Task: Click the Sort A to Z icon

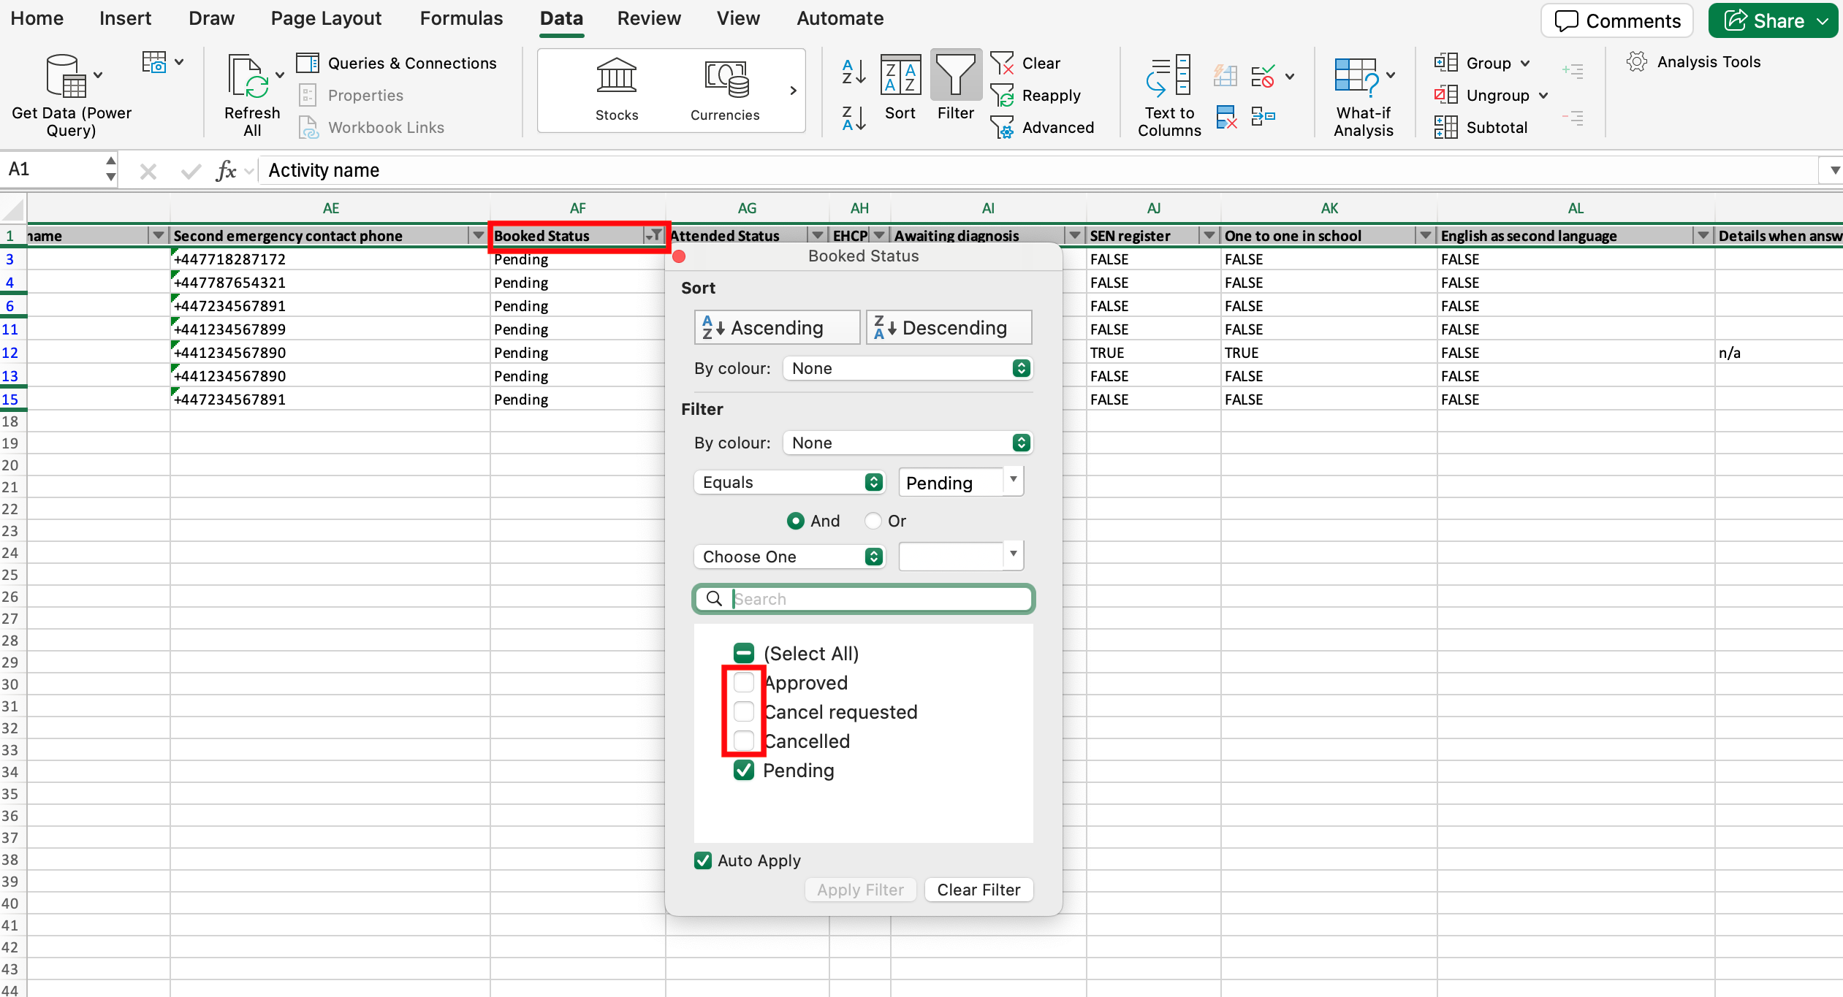Action: coord(853,73)
